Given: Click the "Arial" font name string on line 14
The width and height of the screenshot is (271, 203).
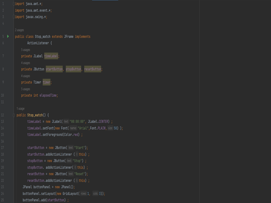Looking at the screenshot, I should point(83,128).
